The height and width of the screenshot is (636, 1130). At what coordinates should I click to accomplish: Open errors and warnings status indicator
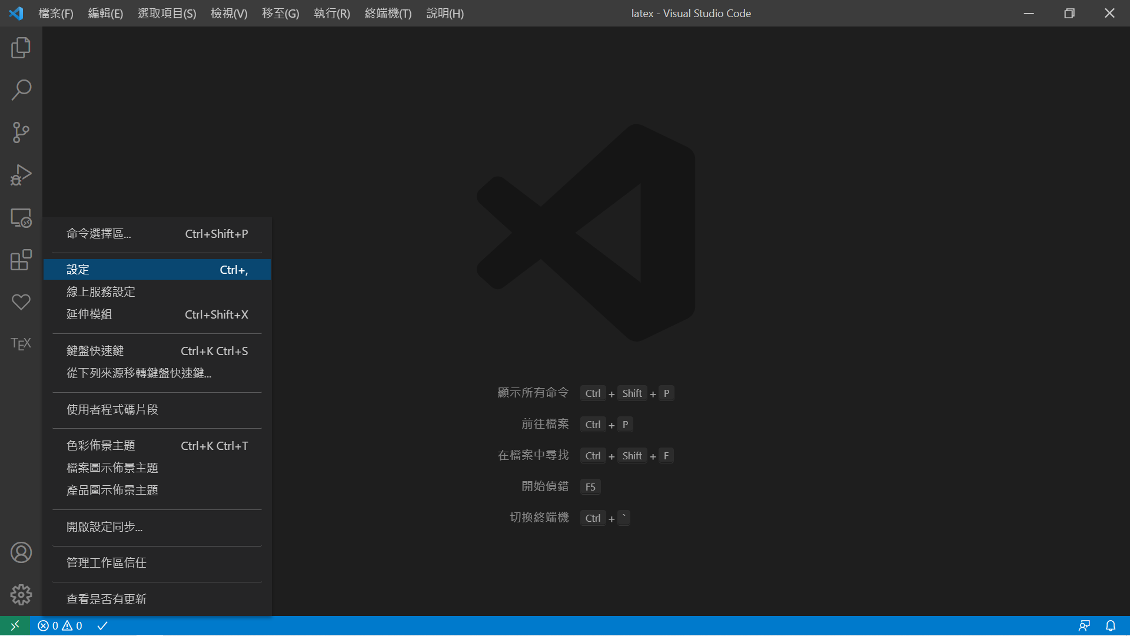click(x=60, y=625)
